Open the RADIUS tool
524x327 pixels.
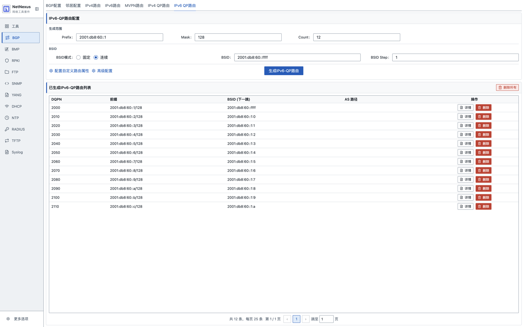coord(21,129)
